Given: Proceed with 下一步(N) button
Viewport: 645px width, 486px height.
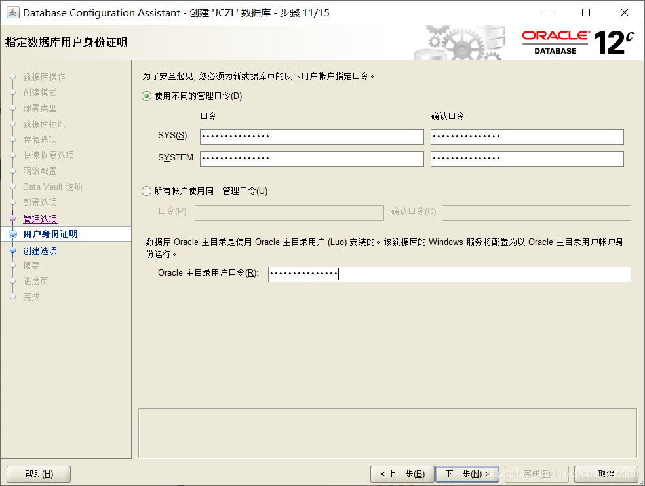Looking at the screenshot, I should (x=467, y=474).
